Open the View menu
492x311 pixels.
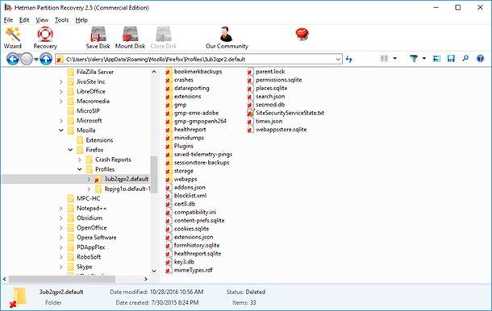(x=42, y=20)
